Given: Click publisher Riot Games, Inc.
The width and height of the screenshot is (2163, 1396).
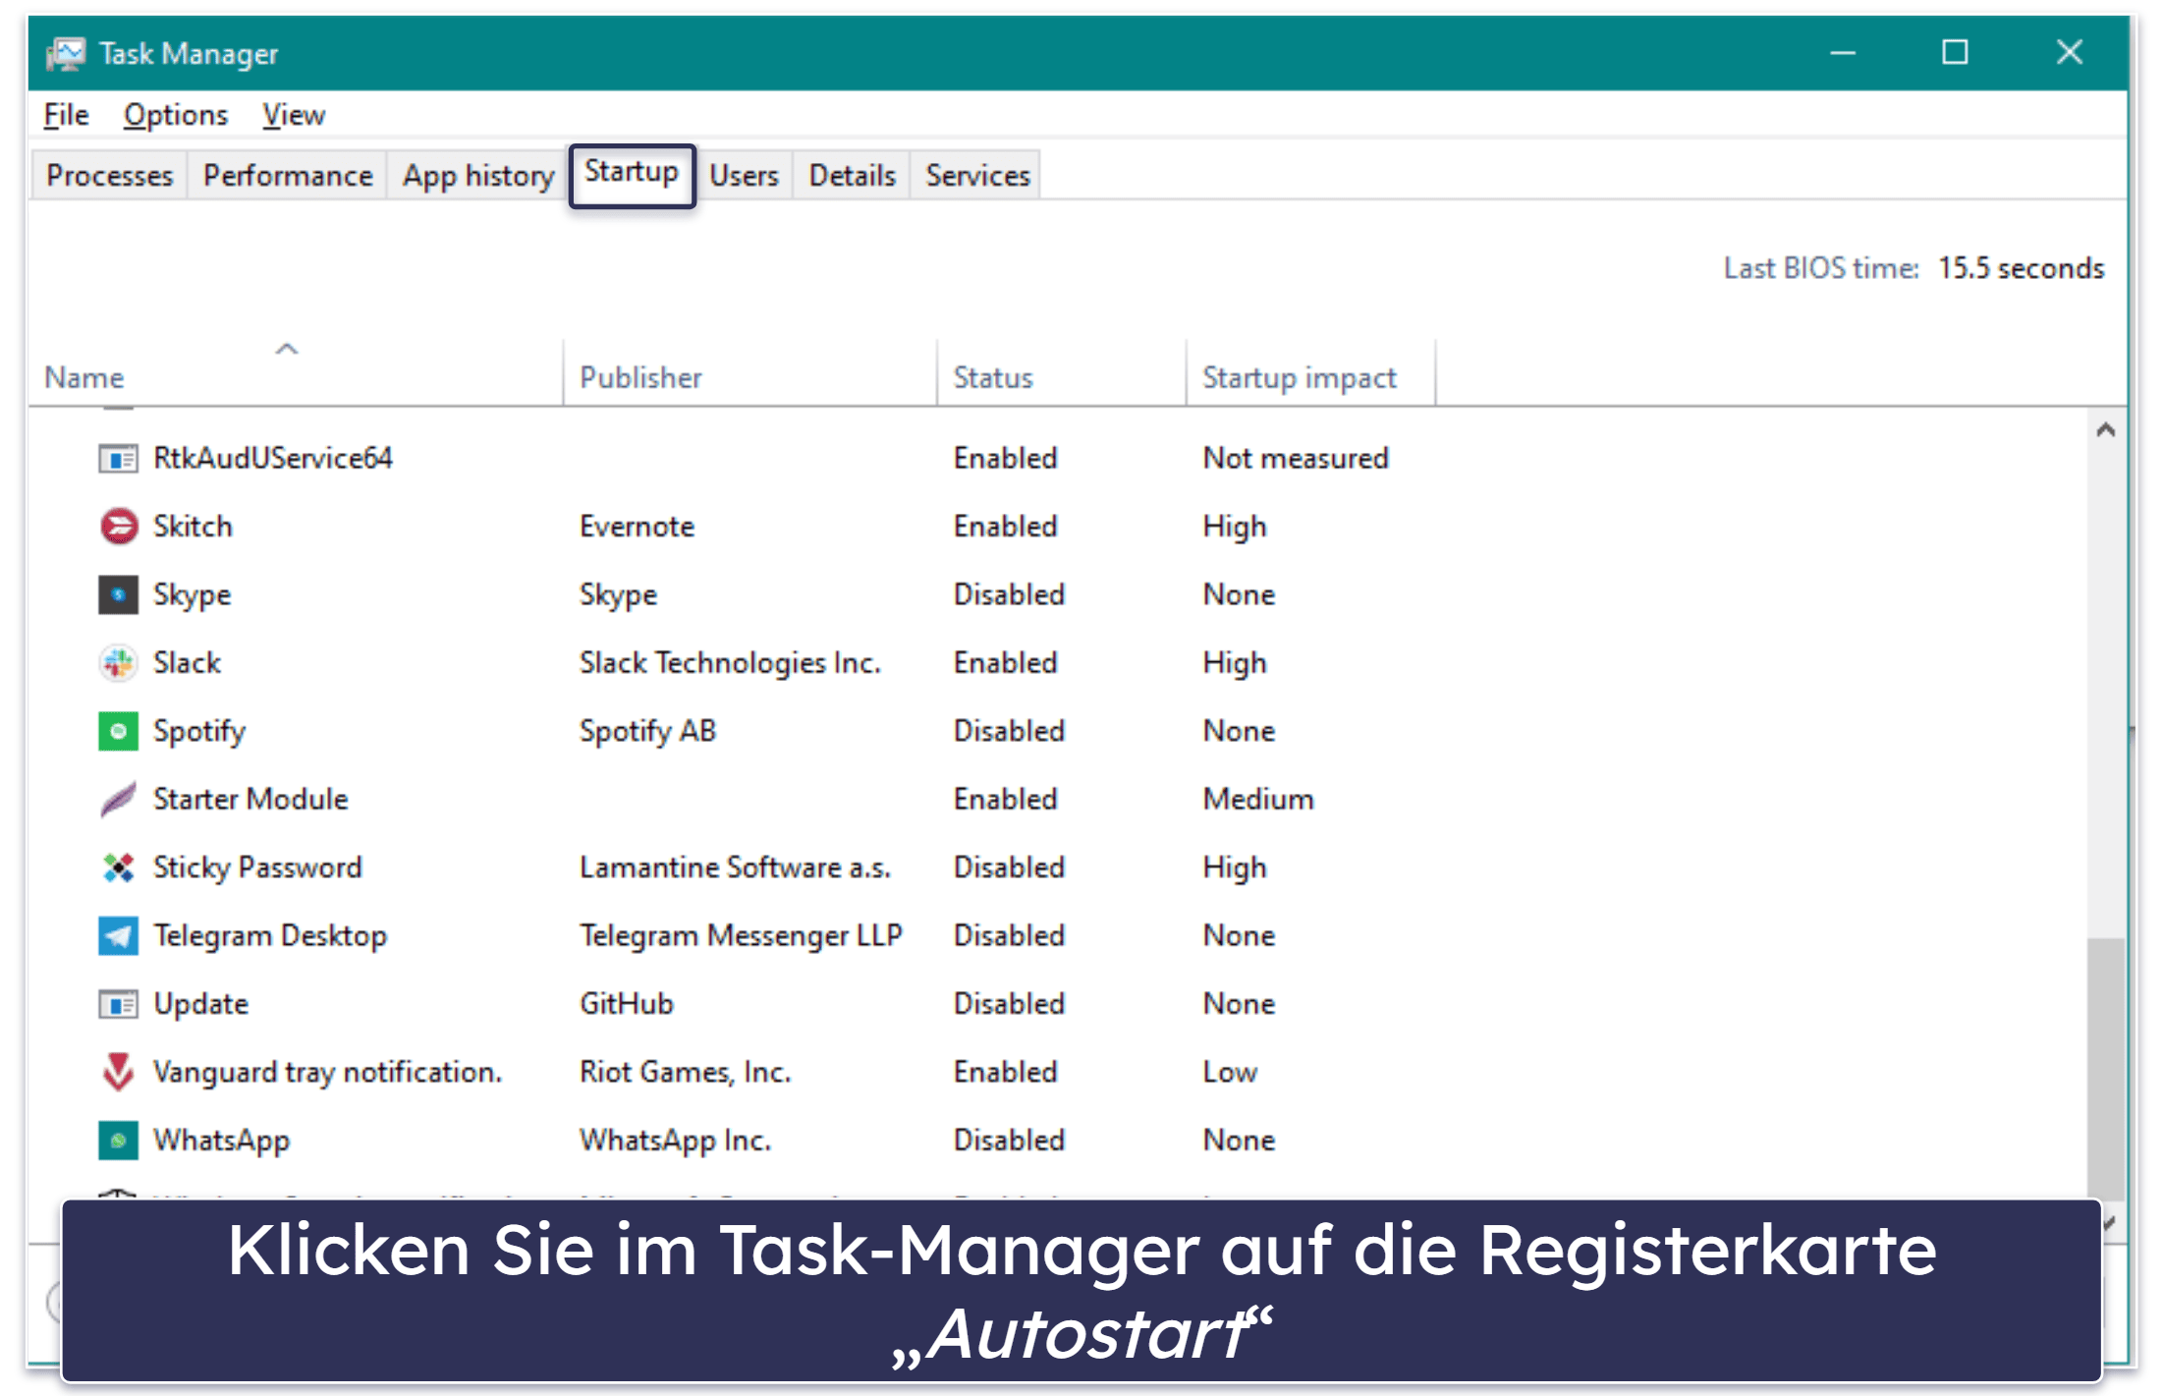Looking at the screenshot, I should tap(685, 1073).
